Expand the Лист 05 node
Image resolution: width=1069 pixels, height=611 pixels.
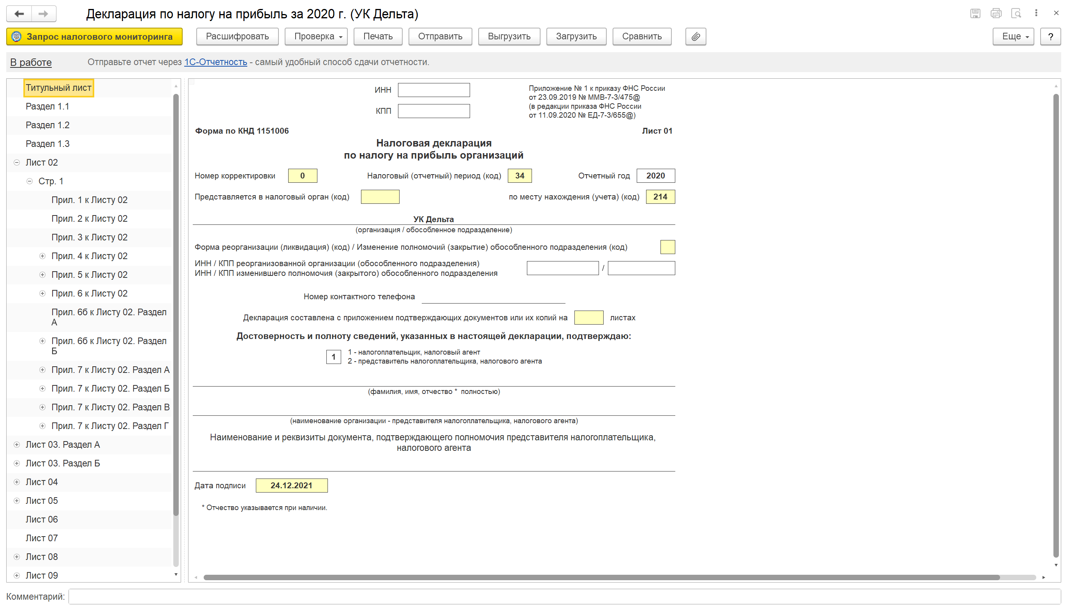[x=17, y=501]
